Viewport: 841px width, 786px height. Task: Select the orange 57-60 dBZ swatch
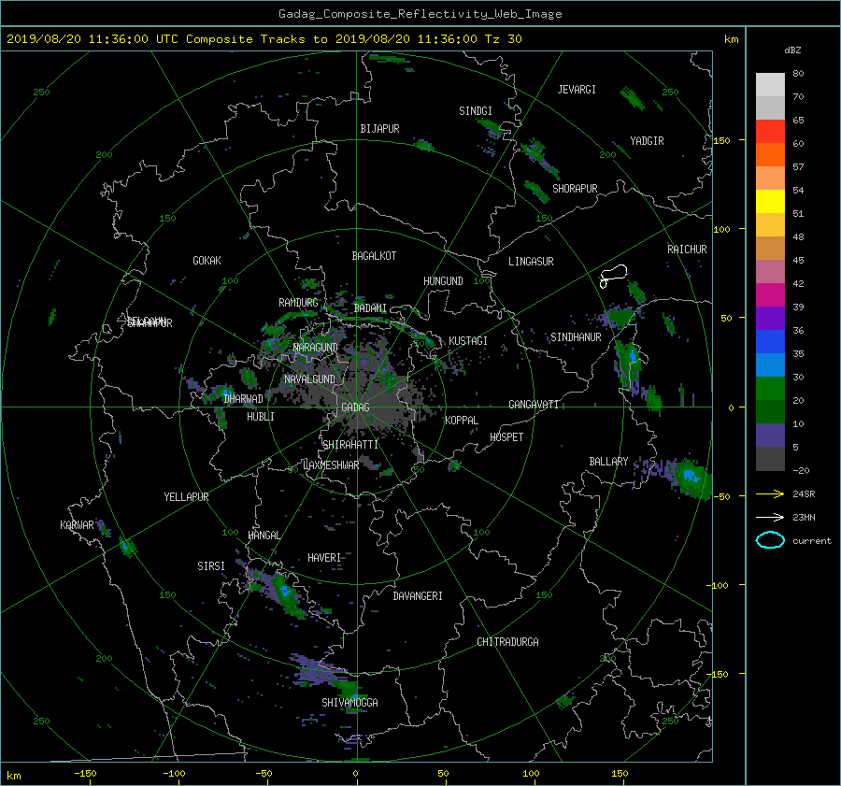(770, 155)
